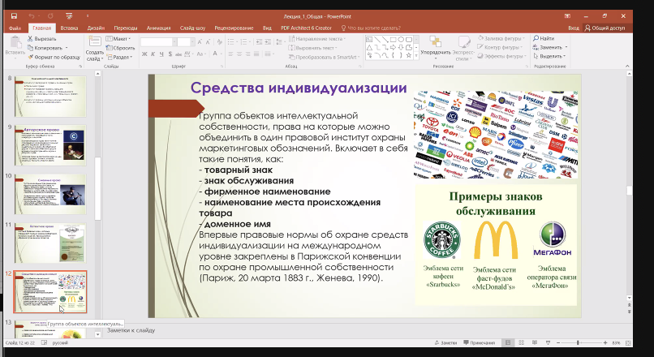Toggle underline Ч formatting
Screen dimensions: 654x357
tap(161, 54)
